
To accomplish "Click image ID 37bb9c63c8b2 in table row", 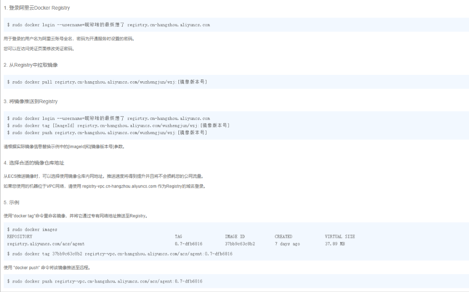I will (240, 244).
